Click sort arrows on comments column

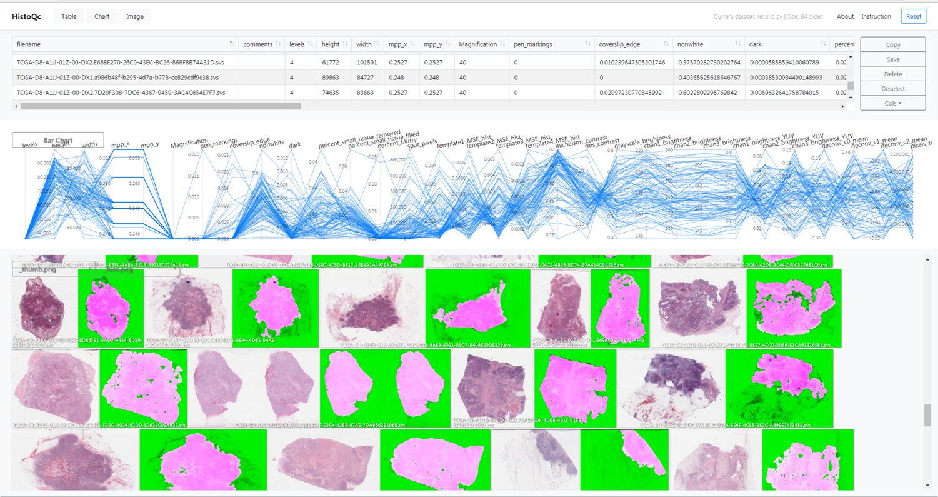tap(278, 44)
